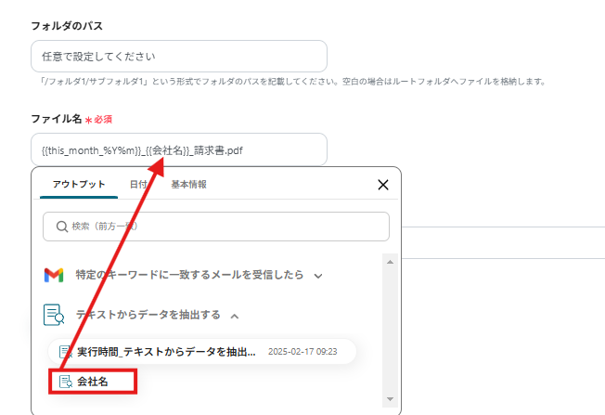Close the output picker panel
This screenshot has height=415, width=605.
coord(383,185)
